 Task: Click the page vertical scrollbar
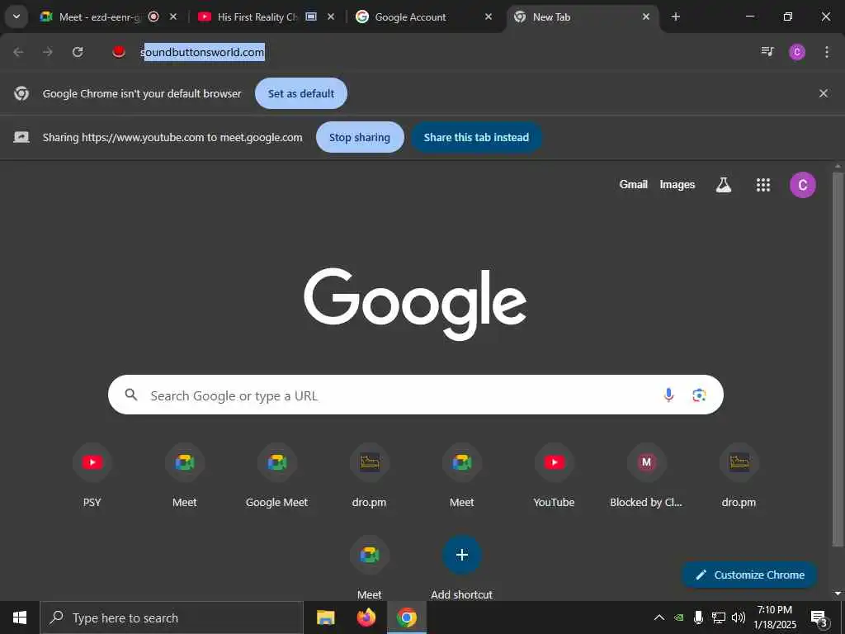838,358
